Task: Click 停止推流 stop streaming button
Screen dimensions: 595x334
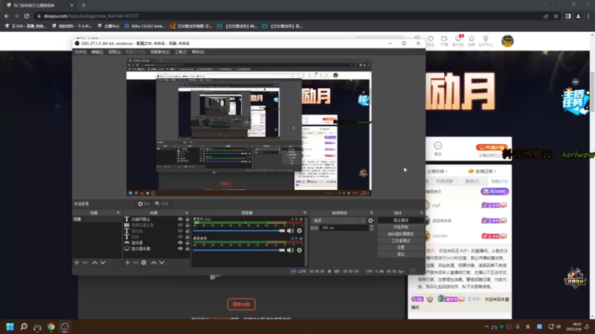Action: click(401, 220)
